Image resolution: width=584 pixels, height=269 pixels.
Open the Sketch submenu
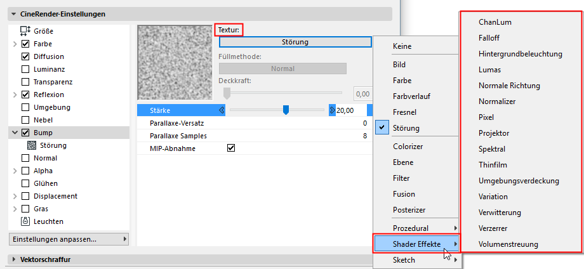coord(417,260)
